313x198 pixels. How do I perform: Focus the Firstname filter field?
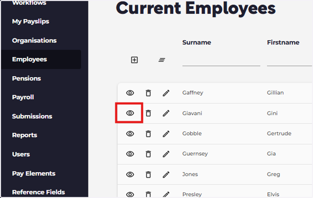[290, 60]
